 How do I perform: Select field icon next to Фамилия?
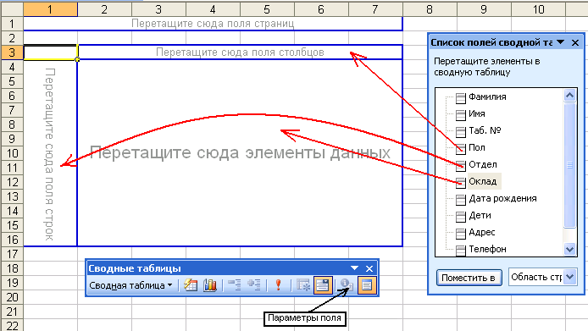click(x=461, y=98)
